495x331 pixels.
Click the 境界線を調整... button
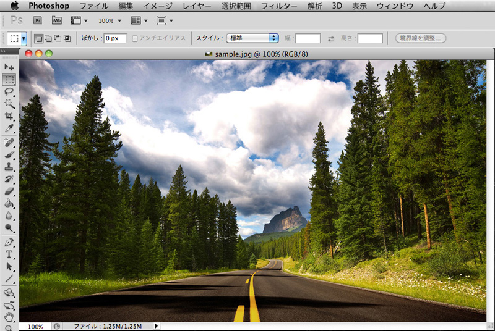click(420, 38)
